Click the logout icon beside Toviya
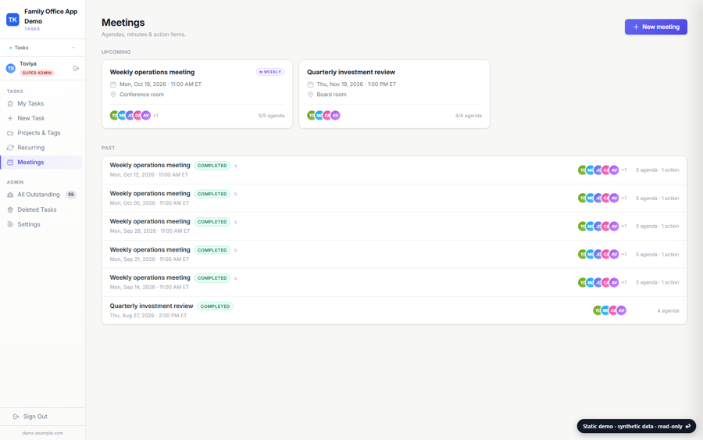 coord(76,68)
